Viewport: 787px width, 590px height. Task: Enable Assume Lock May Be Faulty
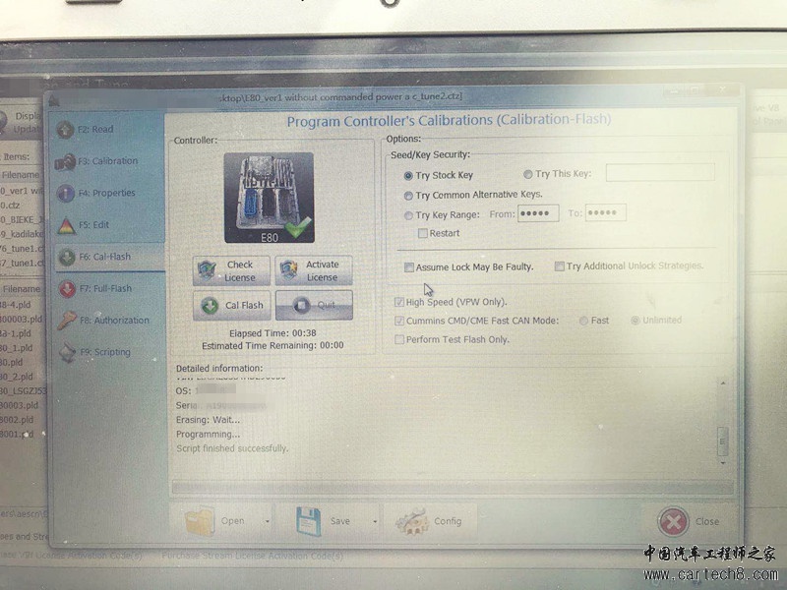point(409,267)
